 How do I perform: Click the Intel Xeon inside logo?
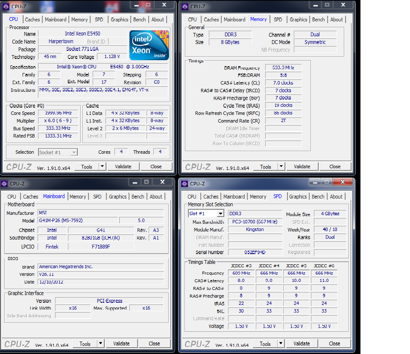(149, 45)
